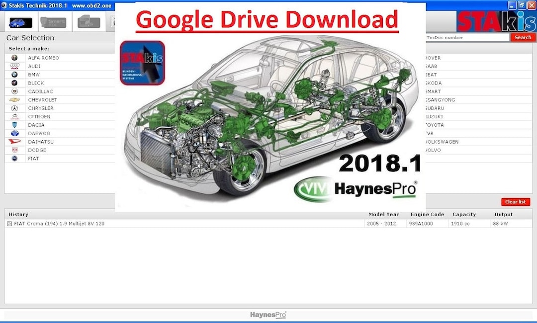Select the Audi rings logo
Screen dimensions: 537x323
(x=14, y=66)
